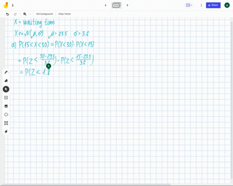Image resolution: width=233 pixels, height=186 pixels.
Task: Click the Add image tool
Action: point(6,106)
